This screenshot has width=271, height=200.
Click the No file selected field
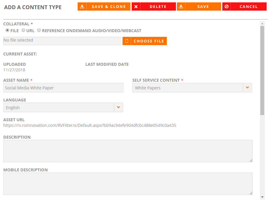click(x=62, y=41)
